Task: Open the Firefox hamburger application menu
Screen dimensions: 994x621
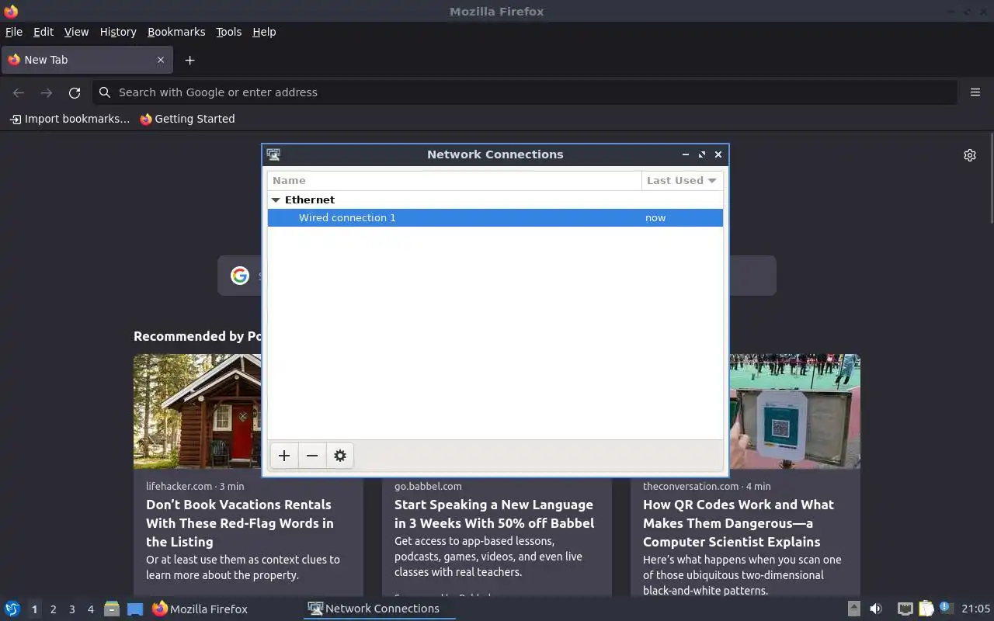Action: 975,92
